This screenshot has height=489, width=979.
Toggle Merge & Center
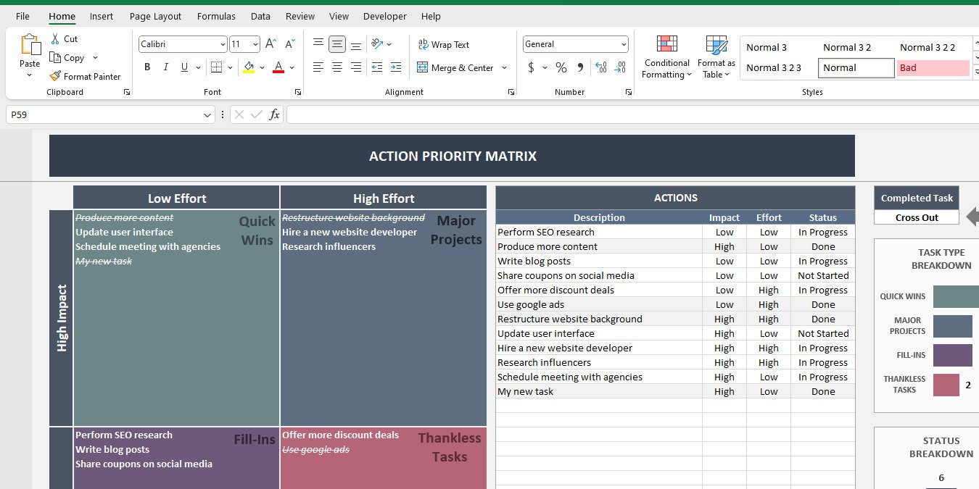point(455,67)
